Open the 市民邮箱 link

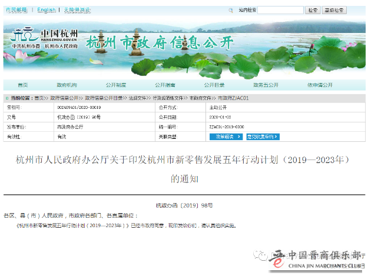pos(16,10)
